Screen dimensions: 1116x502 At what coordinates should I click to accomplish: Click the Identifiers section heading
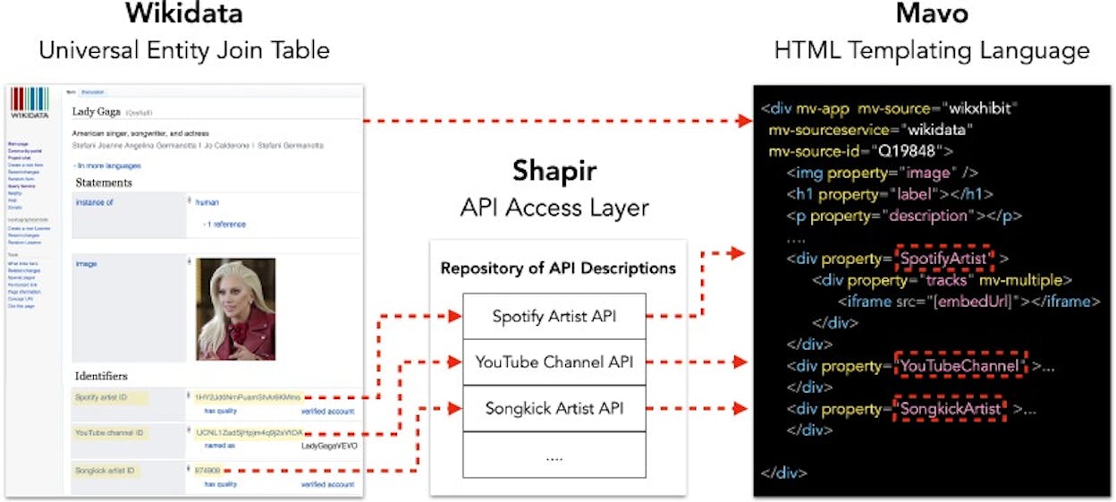coord(102,376)
